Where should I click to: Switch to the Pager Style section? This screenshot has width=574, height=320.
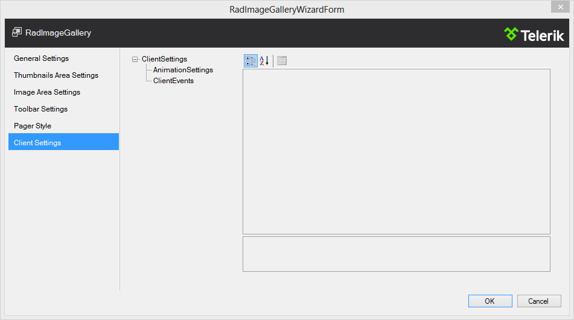click(33, 126)
